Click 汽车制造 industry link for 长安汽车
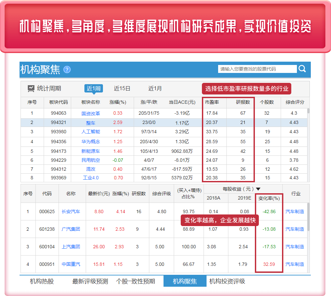This screenshot has width=331, height=296. (295, 211)
